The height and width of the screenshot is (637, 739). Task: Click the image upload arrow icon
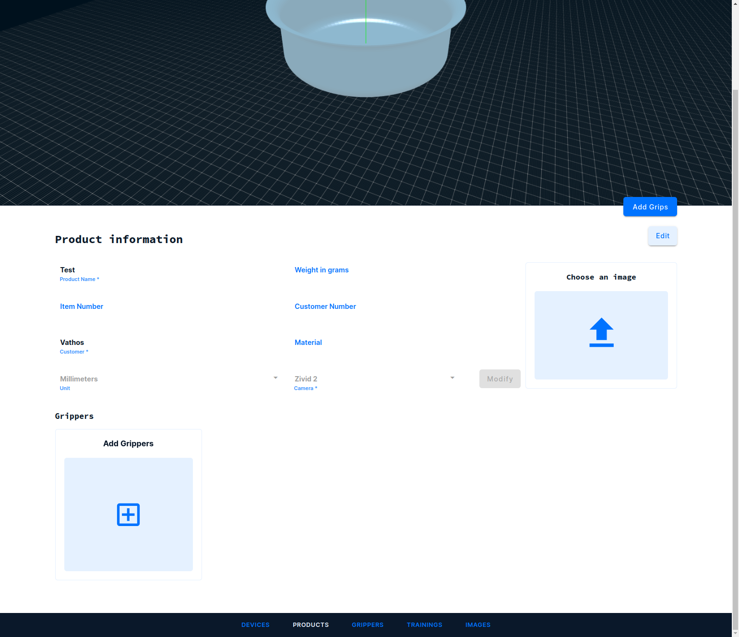pyautogui.click(x=601, y=333)
